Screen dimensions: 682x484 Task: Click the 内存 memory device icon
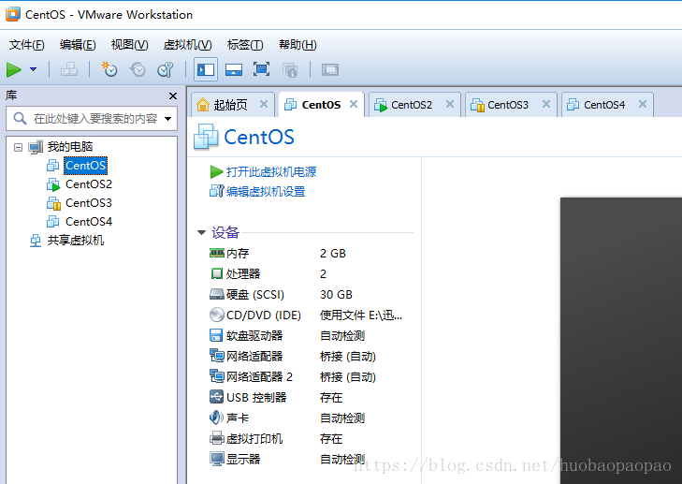click(x=217, y=253)
